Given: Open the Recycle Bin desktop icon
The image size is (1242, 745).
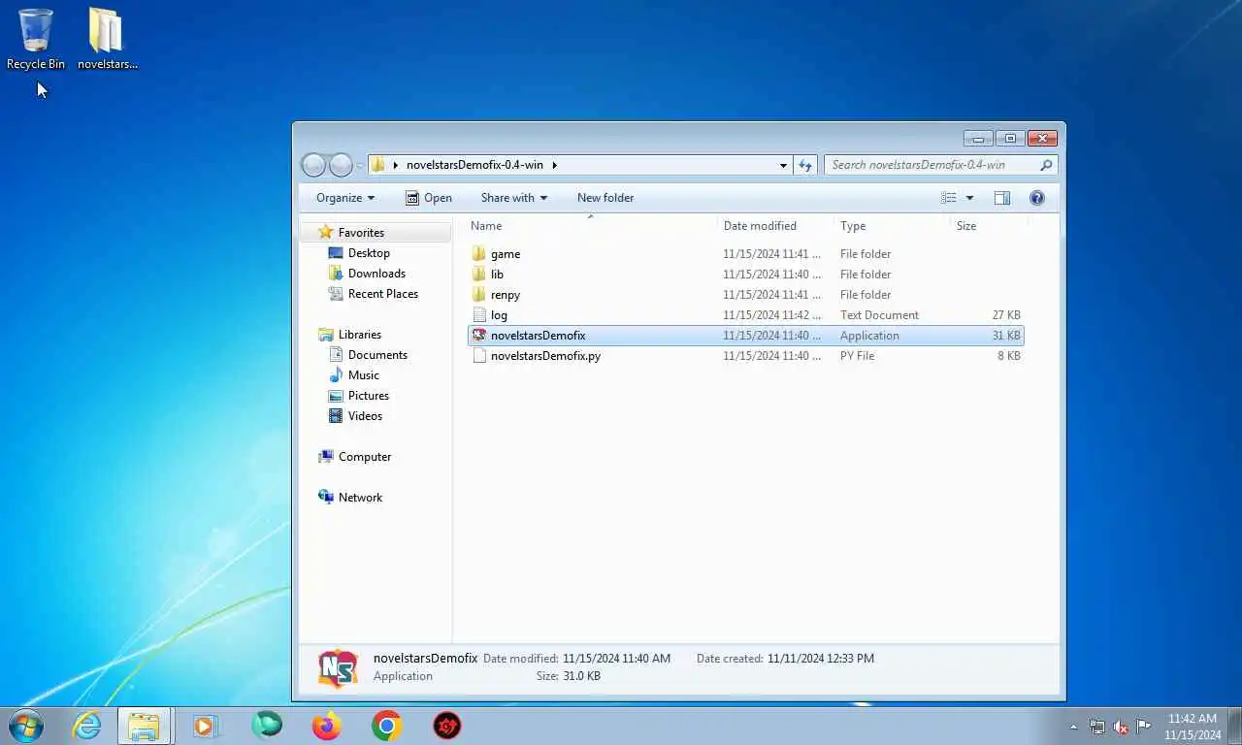Looking at the screenshot, I should coord(36,40).
